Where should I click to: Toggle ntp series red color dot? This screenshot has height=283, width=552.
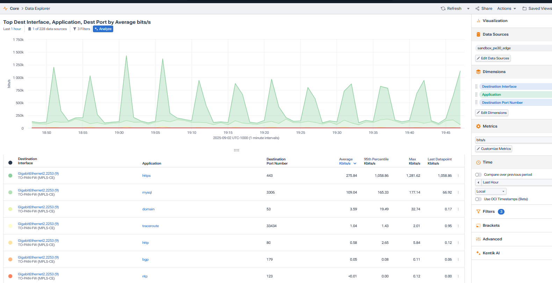click(x=10, y=276)
